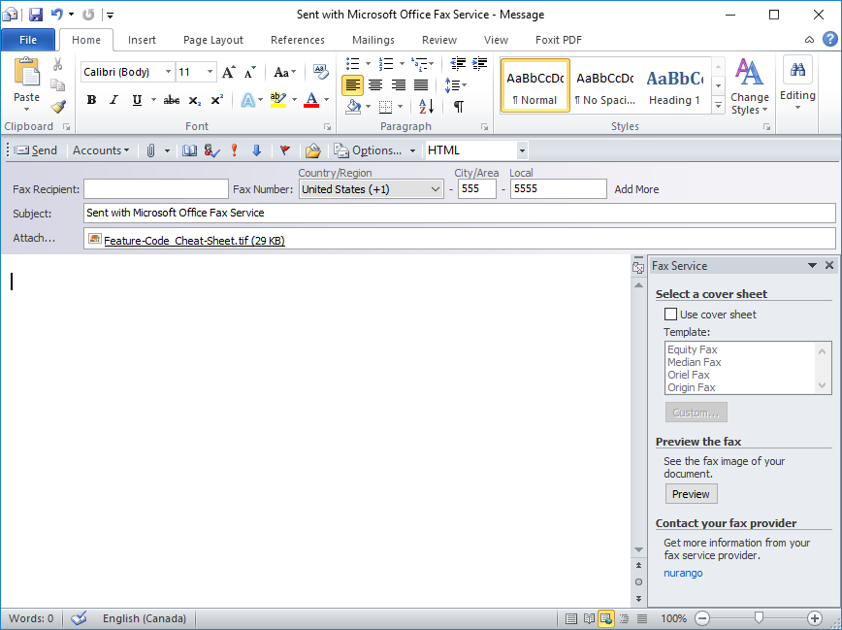Open the HTML message format dropdown
Image resolution: width=842 pixels, height=630 pixels.
tap(522, 150)
